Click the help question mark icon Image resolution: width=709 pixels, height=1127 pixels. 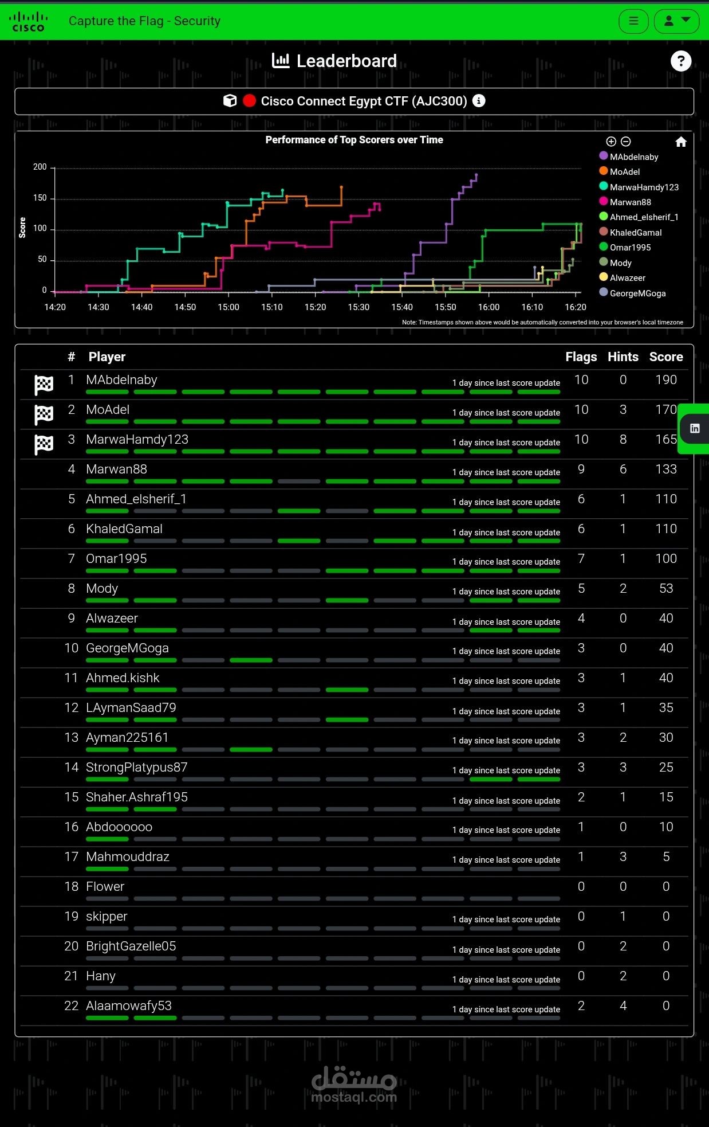[x=680, y=61]
